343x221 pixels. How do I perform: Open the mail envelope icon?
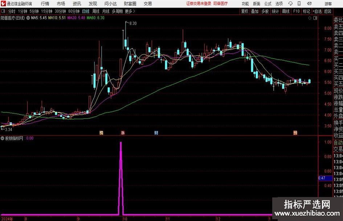pos(309,4)
